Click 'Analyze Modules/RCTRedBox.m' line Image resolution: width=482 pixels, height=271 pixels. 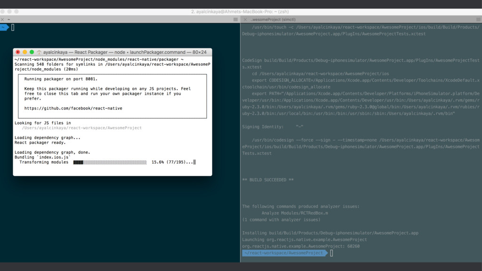click(295, 213)
